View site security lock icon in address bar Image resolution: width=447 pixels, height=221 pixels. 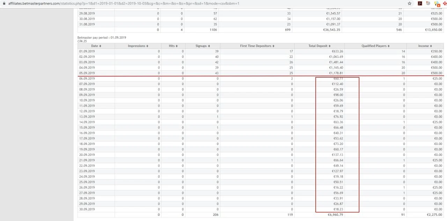point(4,3)
